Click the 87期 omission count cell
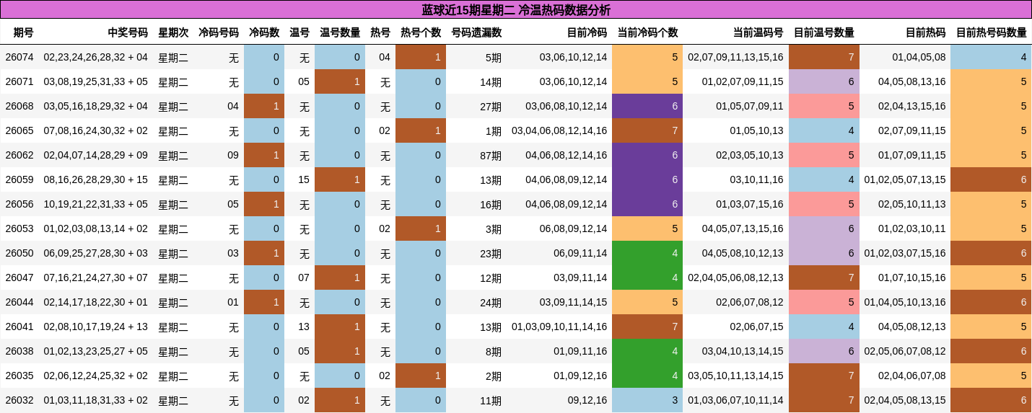This screenshot has width=1032, height=413. click(491, 155)
